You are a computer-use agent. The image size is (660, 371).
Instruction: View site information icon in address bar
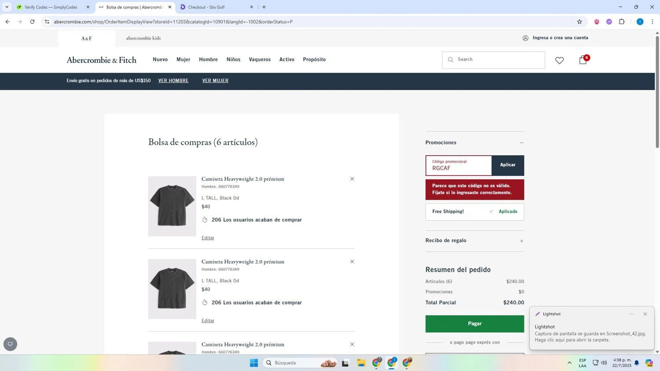click(47, 22)
